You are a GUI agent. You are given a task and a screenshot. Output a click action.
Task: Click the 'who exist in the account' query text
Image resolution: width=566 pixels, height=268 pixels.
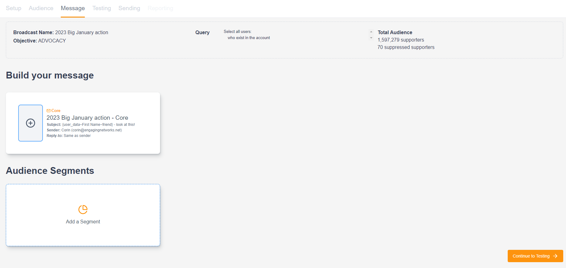(249, 38)
